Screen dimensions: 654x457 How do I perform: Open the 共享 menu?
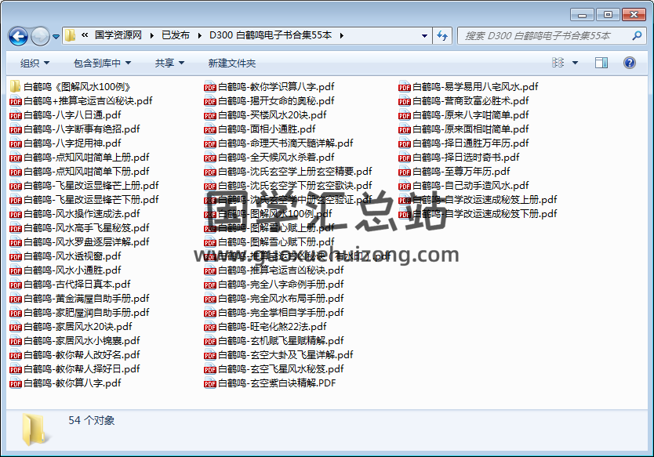point(169,63)
